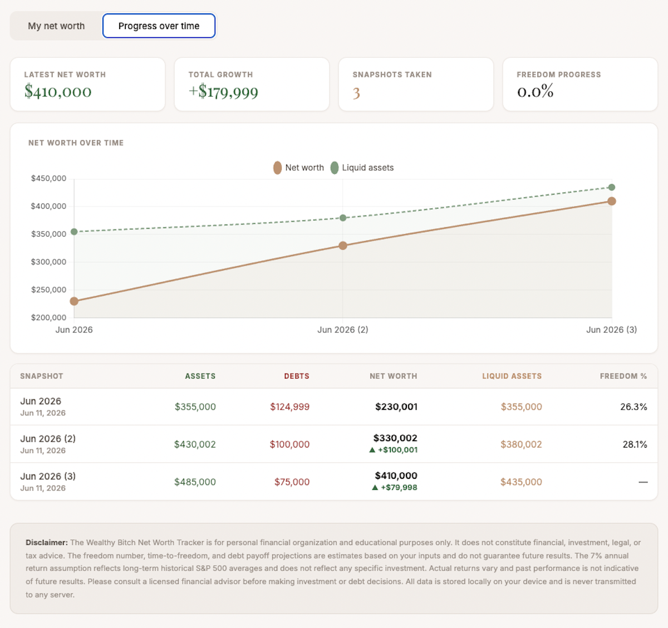The width and height of the screenshot is (668, 628).
Task: Select the first net worth point at Jun 2026
Action: click(74, 301)
